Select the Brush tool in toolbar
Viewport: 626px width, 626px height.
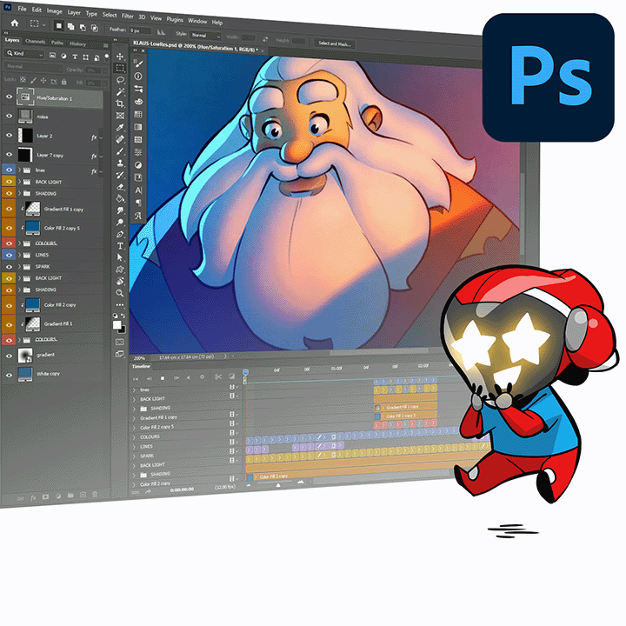120,151
